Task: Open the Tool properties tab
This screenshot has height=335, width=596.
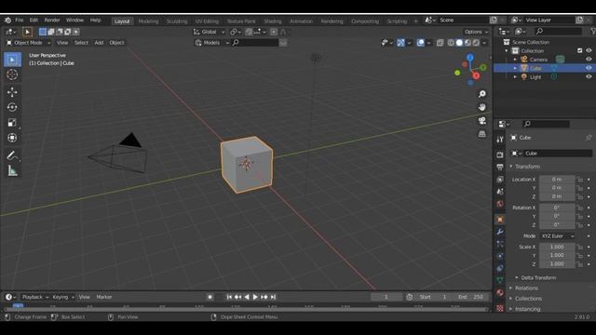Action: coord(500,140)
